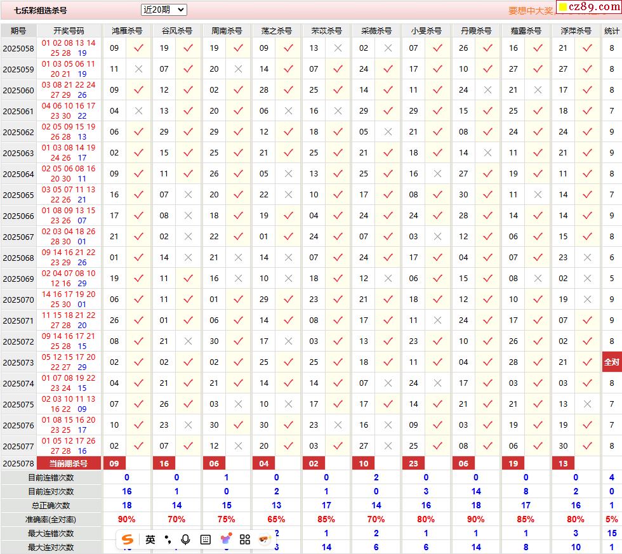Click the 周南杀号 column header
The image size is (622, 554).
click(227, 31)
